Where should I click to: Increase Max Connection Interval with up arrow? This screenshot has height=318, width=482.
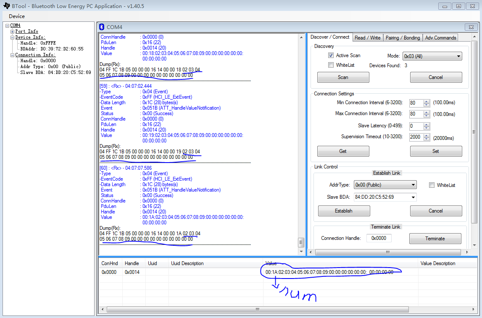point(427,112)
